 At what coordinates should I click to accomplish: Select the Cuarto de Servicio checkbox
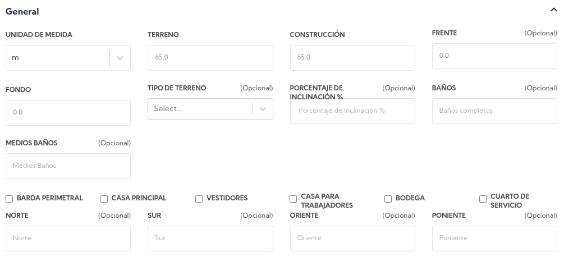click(x=483, y=199)
